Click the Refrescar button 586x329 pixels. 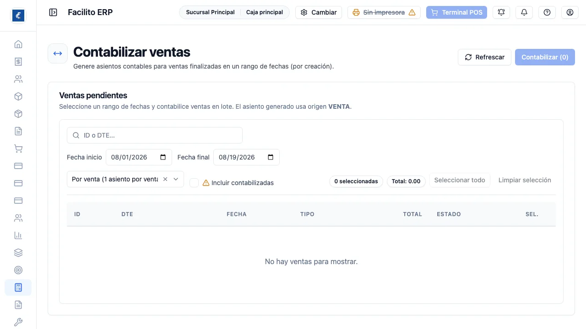[484, 57]
